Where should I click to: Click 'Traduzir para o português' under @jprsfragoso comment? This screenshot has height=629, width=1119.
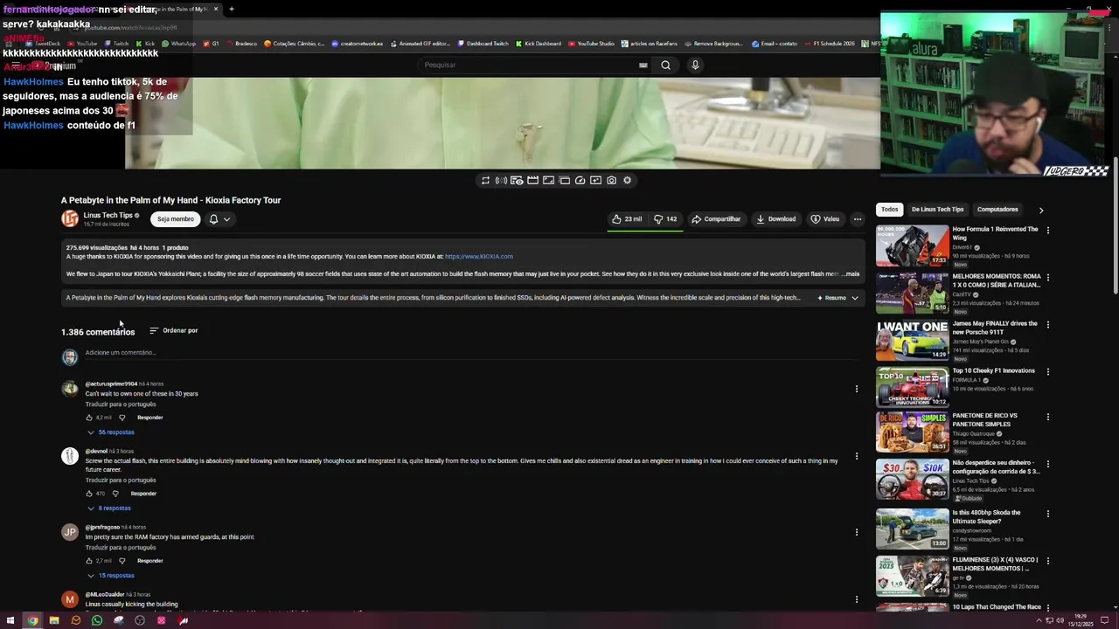coord(121,548)
